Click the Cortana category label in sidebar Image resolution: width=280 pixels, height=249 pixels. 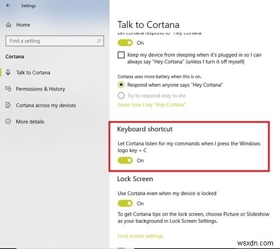click(x=15, y=56)
